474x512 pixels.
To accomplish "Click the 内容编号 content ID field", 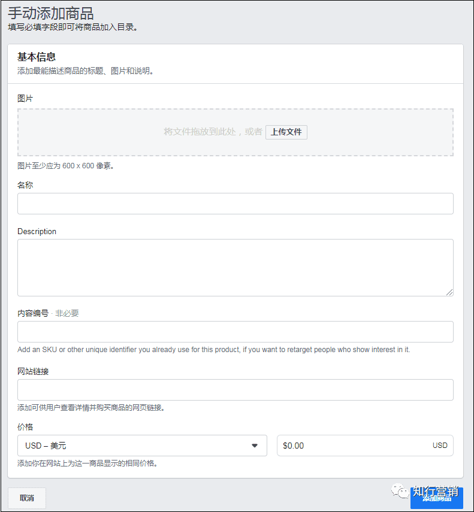I will tap(235, 331).
